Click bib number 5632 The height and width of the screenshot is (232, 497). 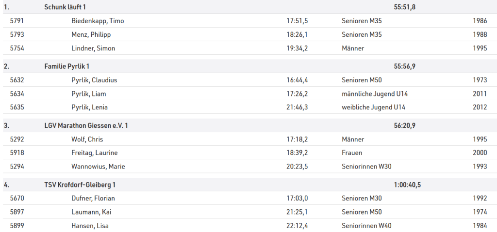click(17, 80)
